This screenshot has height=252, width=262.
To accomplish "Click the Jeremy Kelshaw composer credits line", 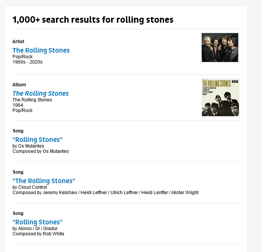I will click(x=105, y=193).
